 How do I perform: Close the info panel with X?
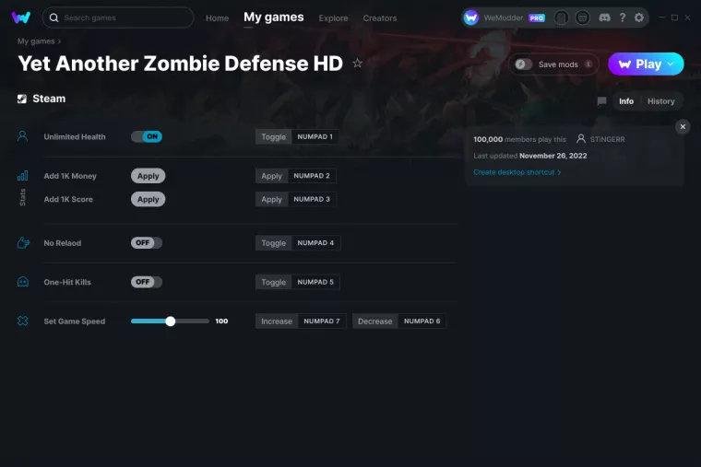tap(683, 127)
